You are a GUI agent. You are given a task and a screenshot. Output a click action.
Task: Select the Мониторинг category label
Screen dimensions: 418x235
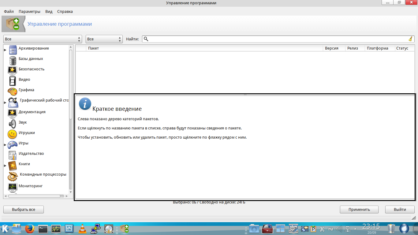(x=31, y=186)
